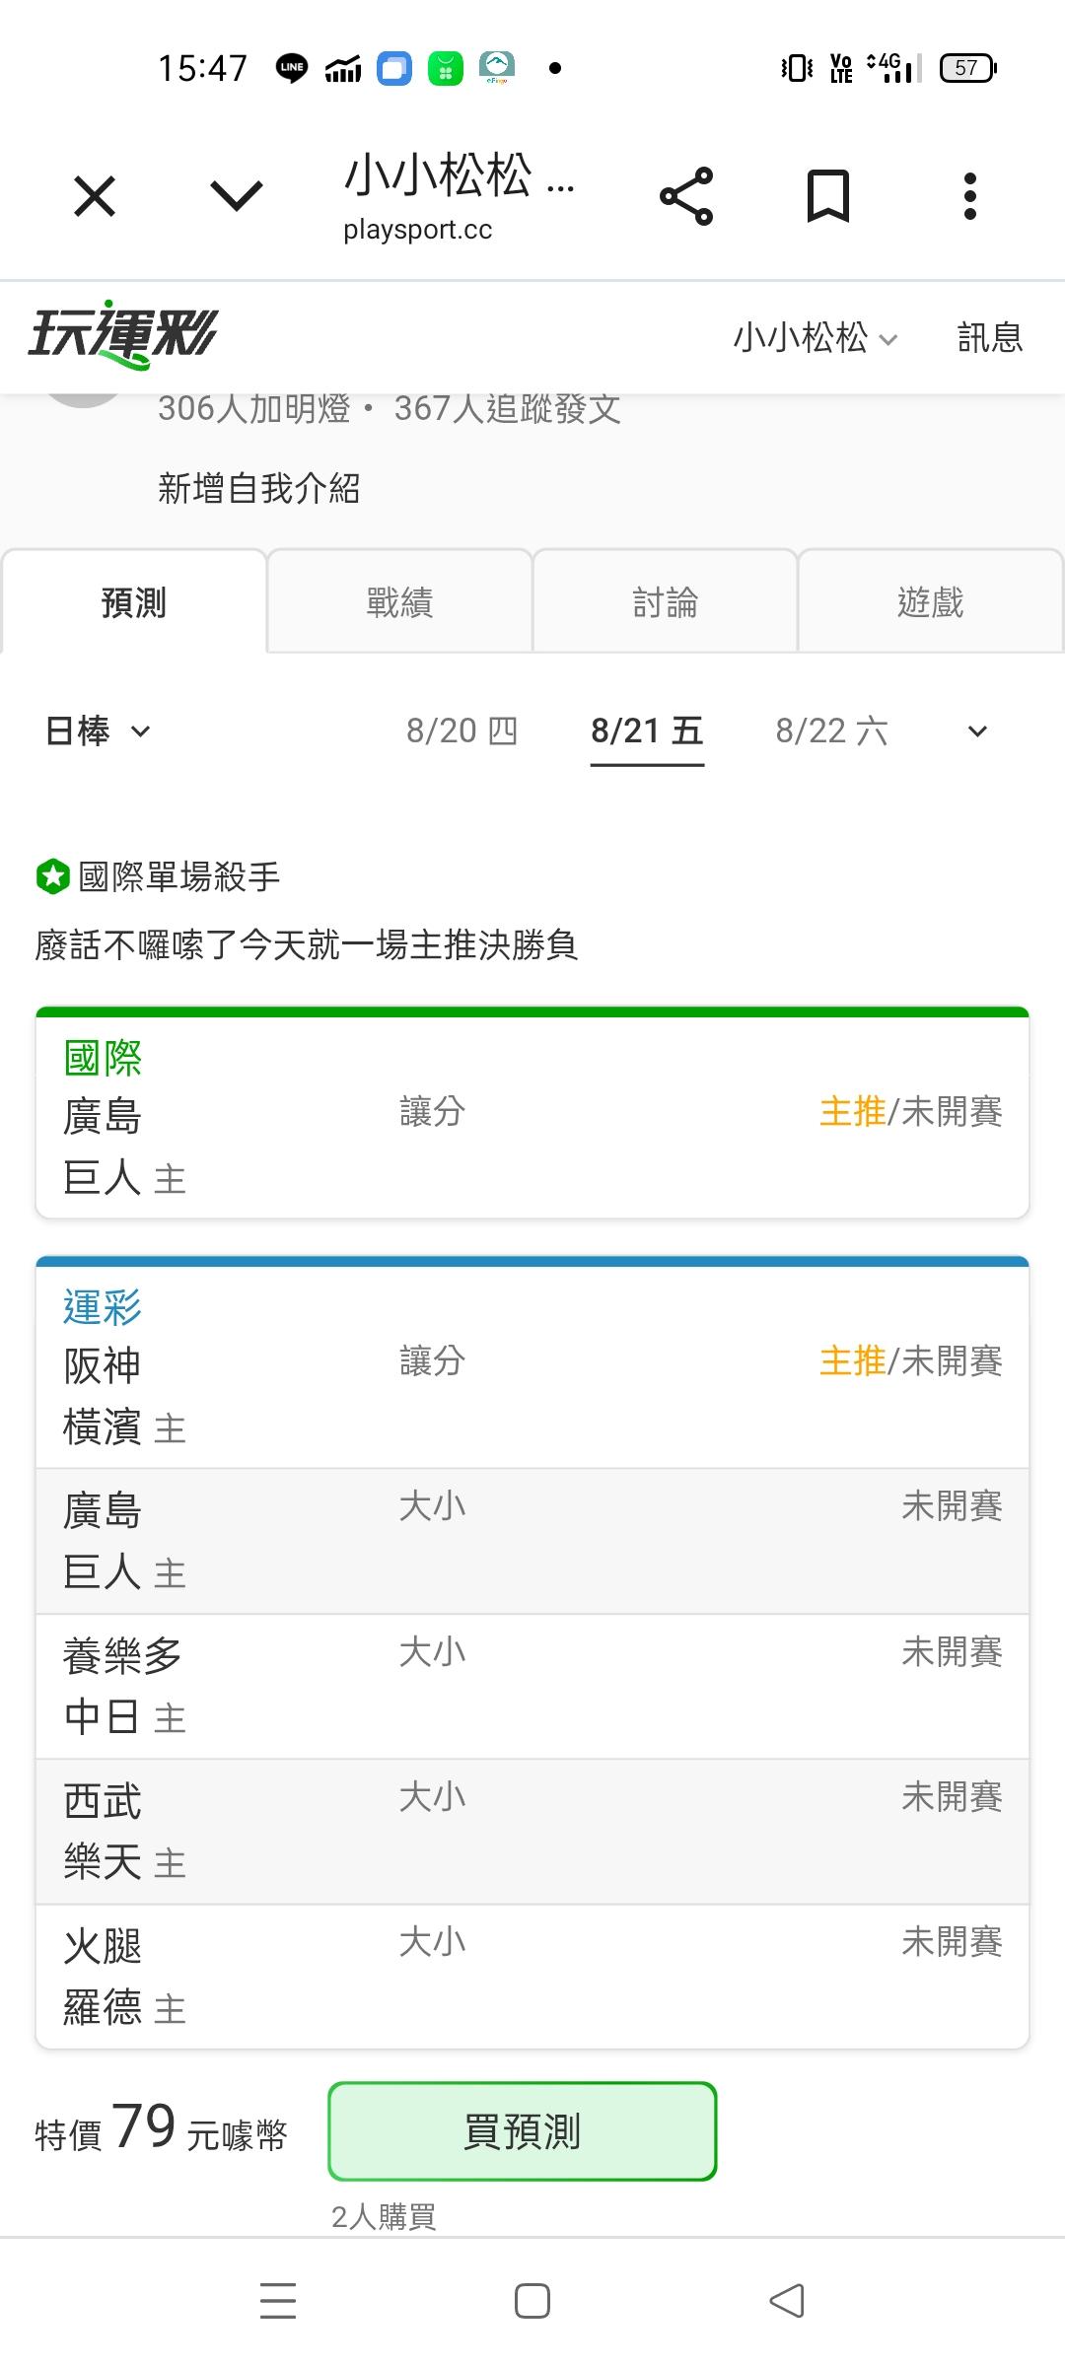Expand the browser page chevron dropdown
Viewport: 1065px width, 2366px height.
237,195
